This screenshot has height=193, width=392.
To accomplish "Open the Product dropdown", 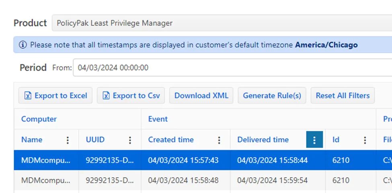I will point(222,23).
